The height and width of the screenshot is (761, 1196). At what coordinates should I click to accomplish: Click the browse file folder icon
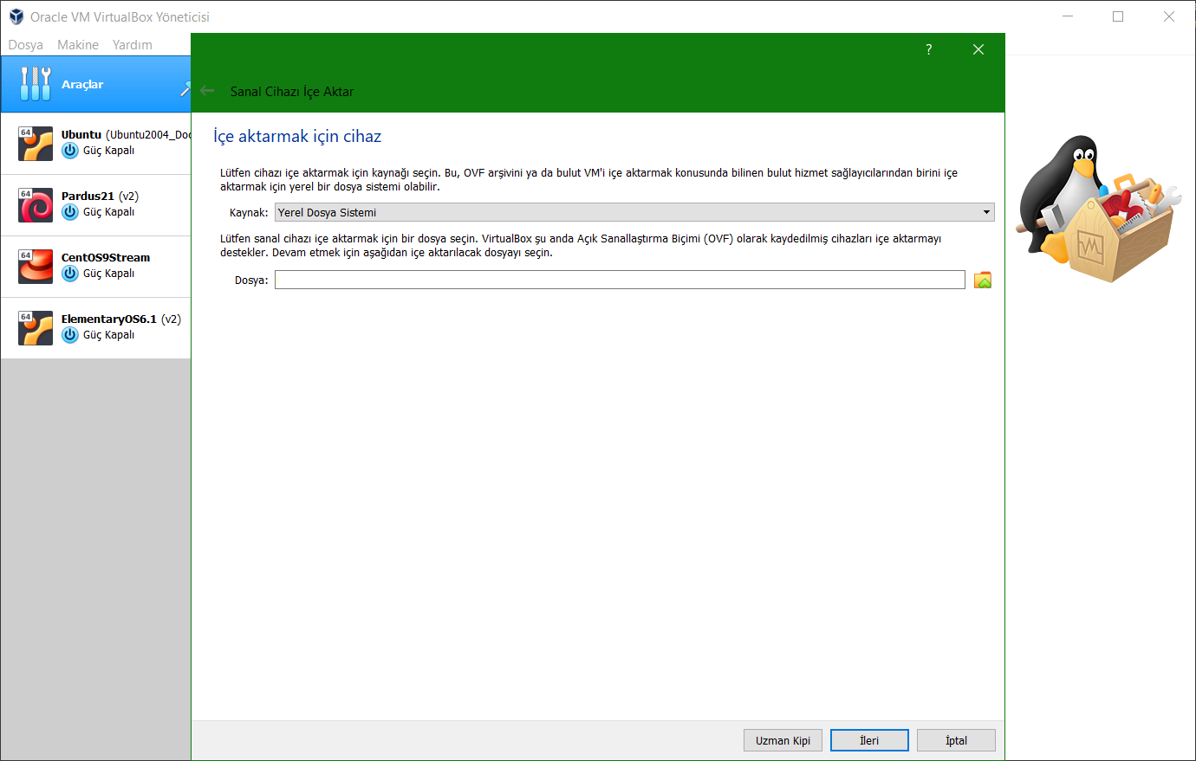[x=983, y=280]
